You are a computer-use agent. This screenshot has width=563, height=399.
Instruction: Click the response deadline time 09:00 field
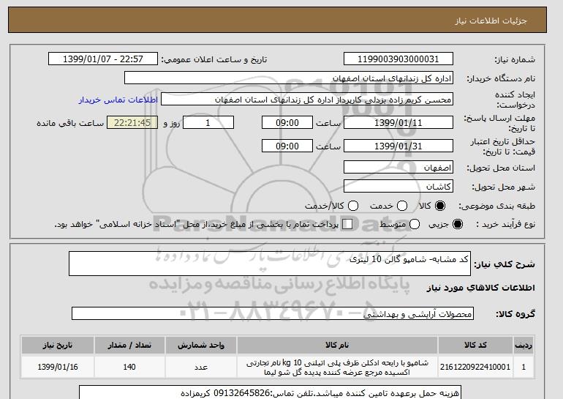[287, 122]
